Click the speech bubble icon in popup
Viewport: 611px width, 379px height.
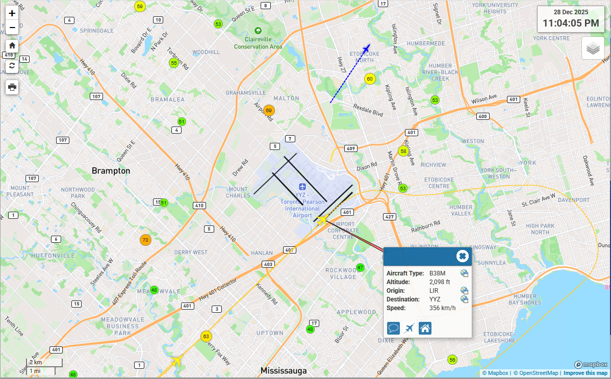click(x=393, y=328)
